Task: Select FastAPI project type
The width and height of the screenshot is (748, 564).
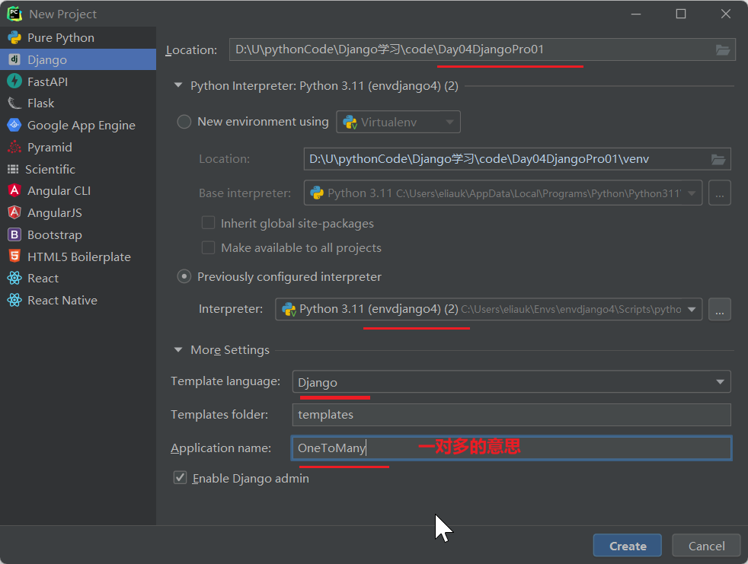Action: point(78,81)
